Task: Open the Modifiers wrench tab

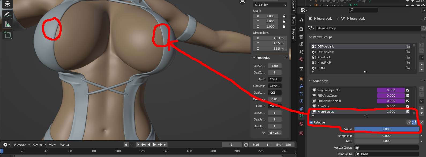Action: 301,86
